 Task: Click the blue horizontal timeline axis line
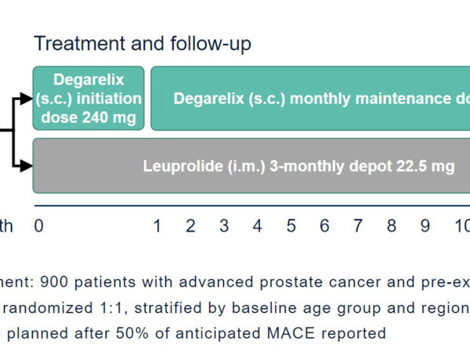pos(252,206)
